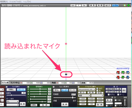132x108 pixels.
Task: Click the red X rotation axis icon
Action: (118, 73)
